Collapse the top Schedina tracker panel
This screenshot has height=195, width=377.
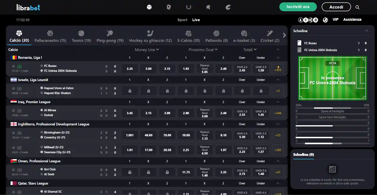click(367, 31)
